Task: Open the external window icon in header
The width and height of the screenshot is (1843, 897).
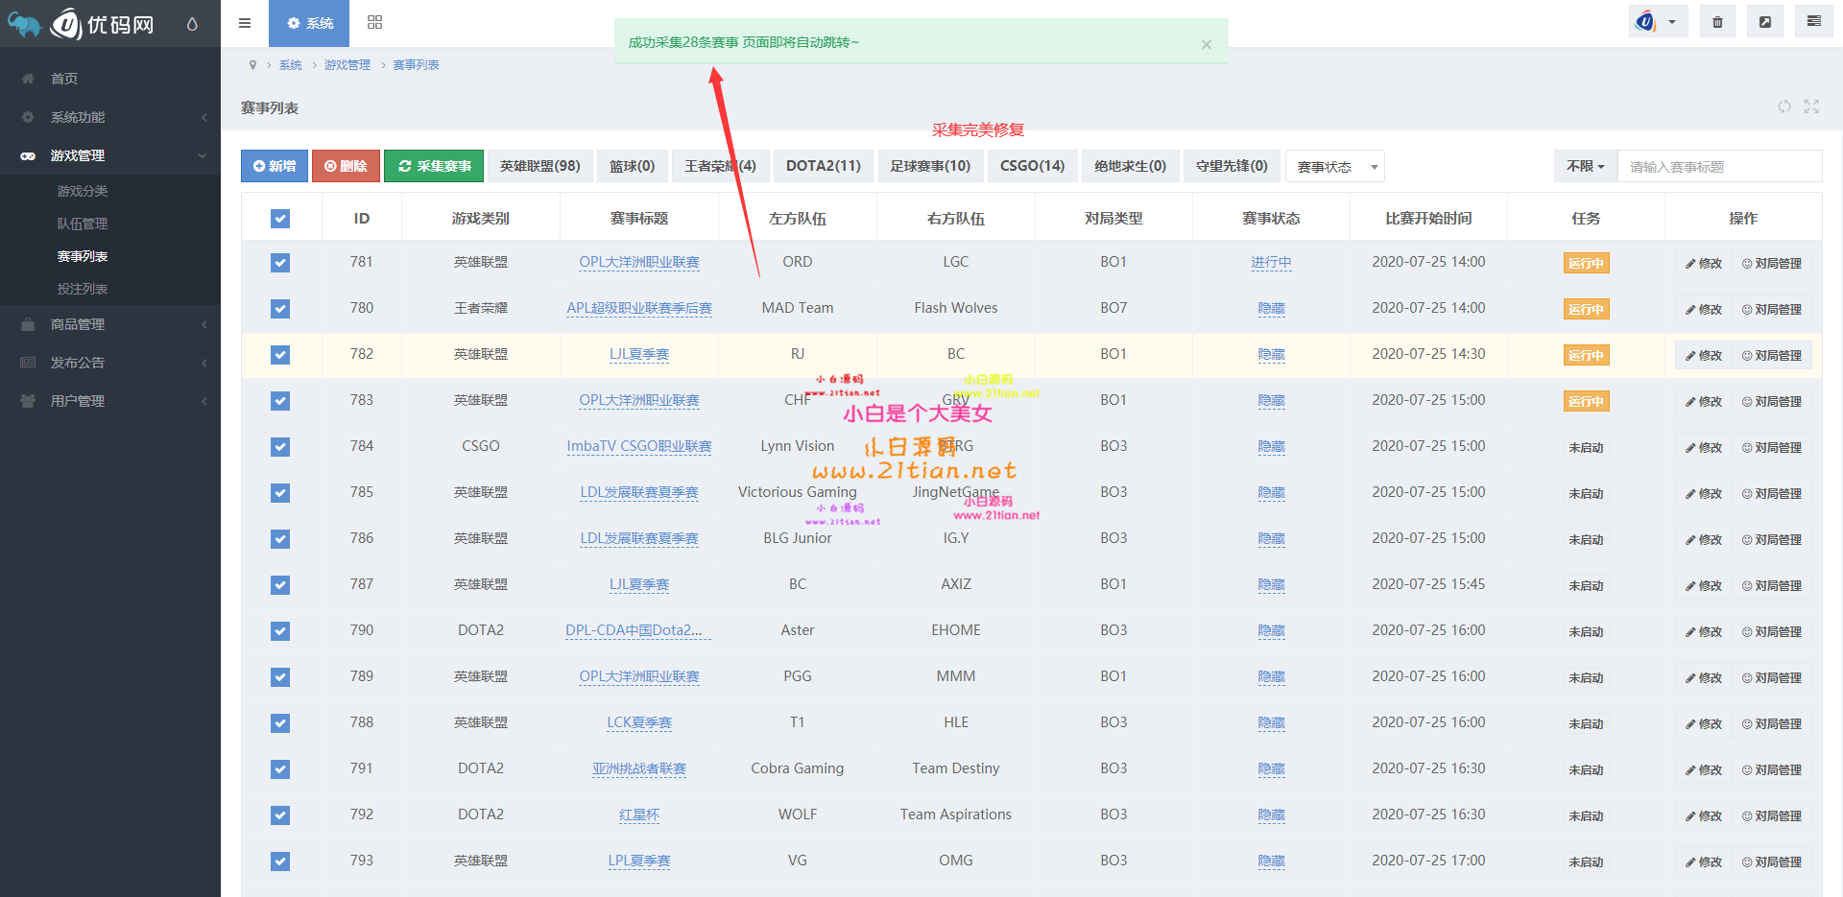Action: [x=1764, y=22]
